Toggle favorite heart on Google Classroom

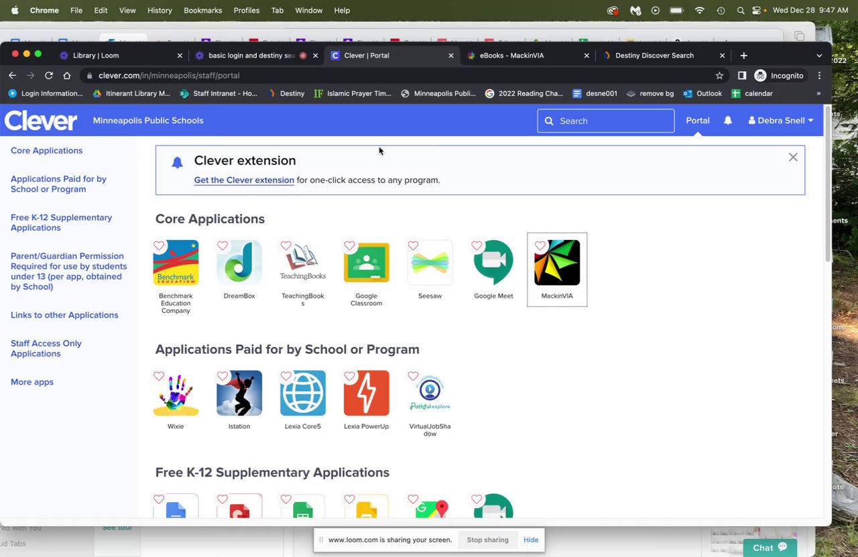(x=349, y=246)
